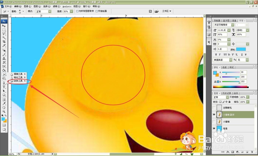Choose the Path Selection tool
The image size is (258, 156).
pyautogui.click(x=4, y=91)
